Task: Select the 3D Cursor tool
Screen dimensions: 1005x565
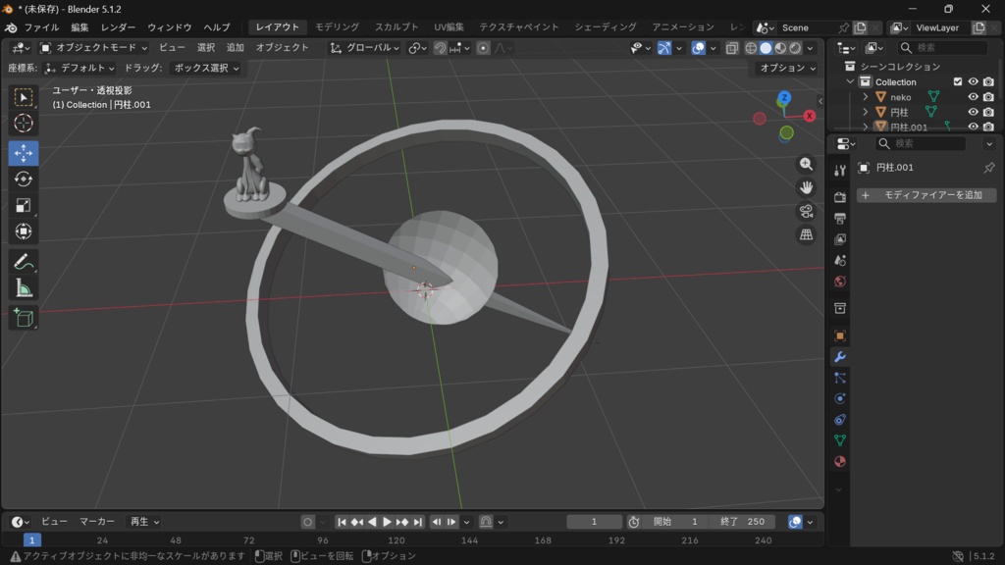Action: click(x=24, y=123)
